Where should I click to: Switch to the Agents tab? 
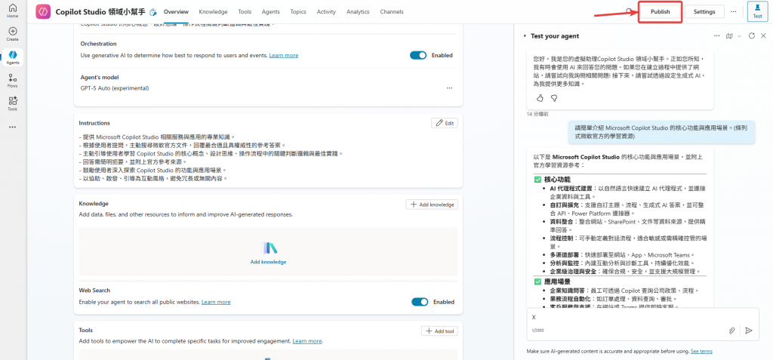(271, 11)
